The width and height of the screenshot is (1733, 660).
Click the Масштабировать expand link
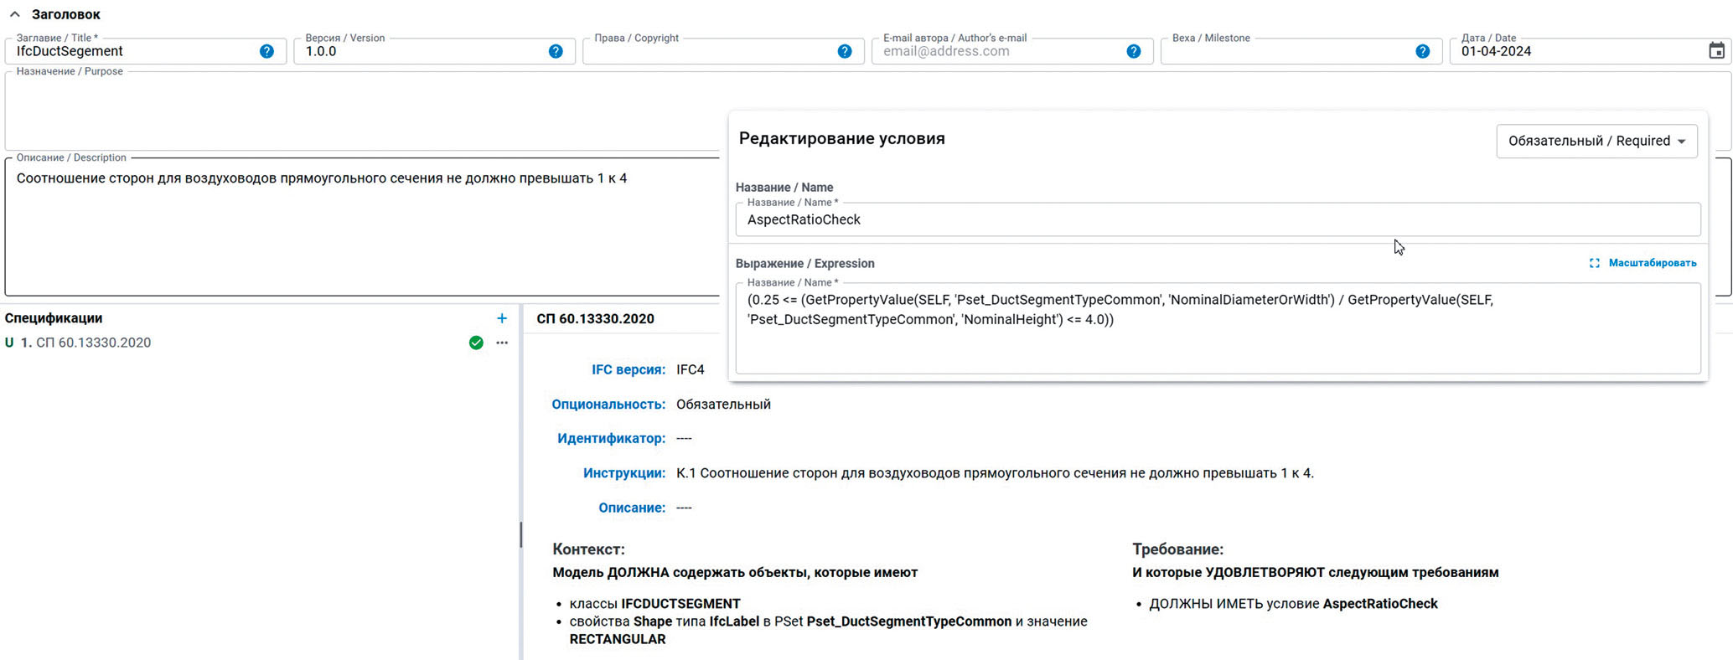tap(1642, 263)
